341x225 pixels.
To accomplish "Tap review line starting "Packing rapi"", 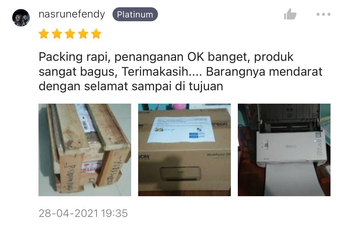I will (166, 57).
